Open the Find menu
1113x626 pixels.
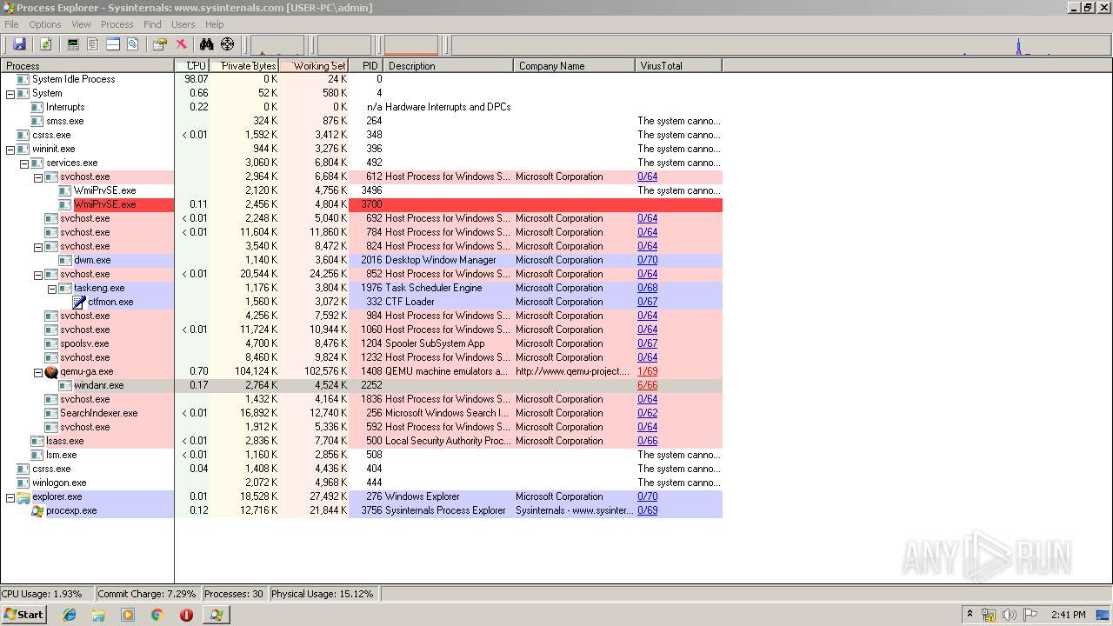coord(152,24)
